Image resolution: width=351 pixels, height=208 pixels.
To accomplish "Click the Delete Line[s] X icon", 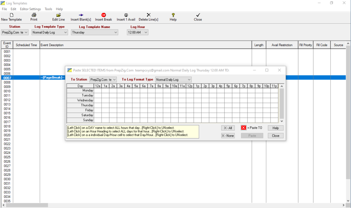I will 149,15.
